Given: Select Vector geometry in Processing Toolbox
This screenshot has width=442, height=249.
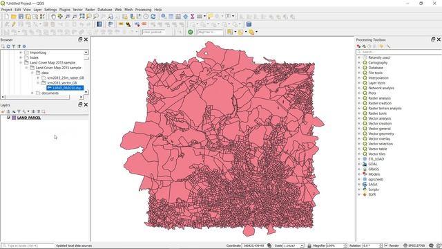Looking at the screenshot, I should point(381,133).
